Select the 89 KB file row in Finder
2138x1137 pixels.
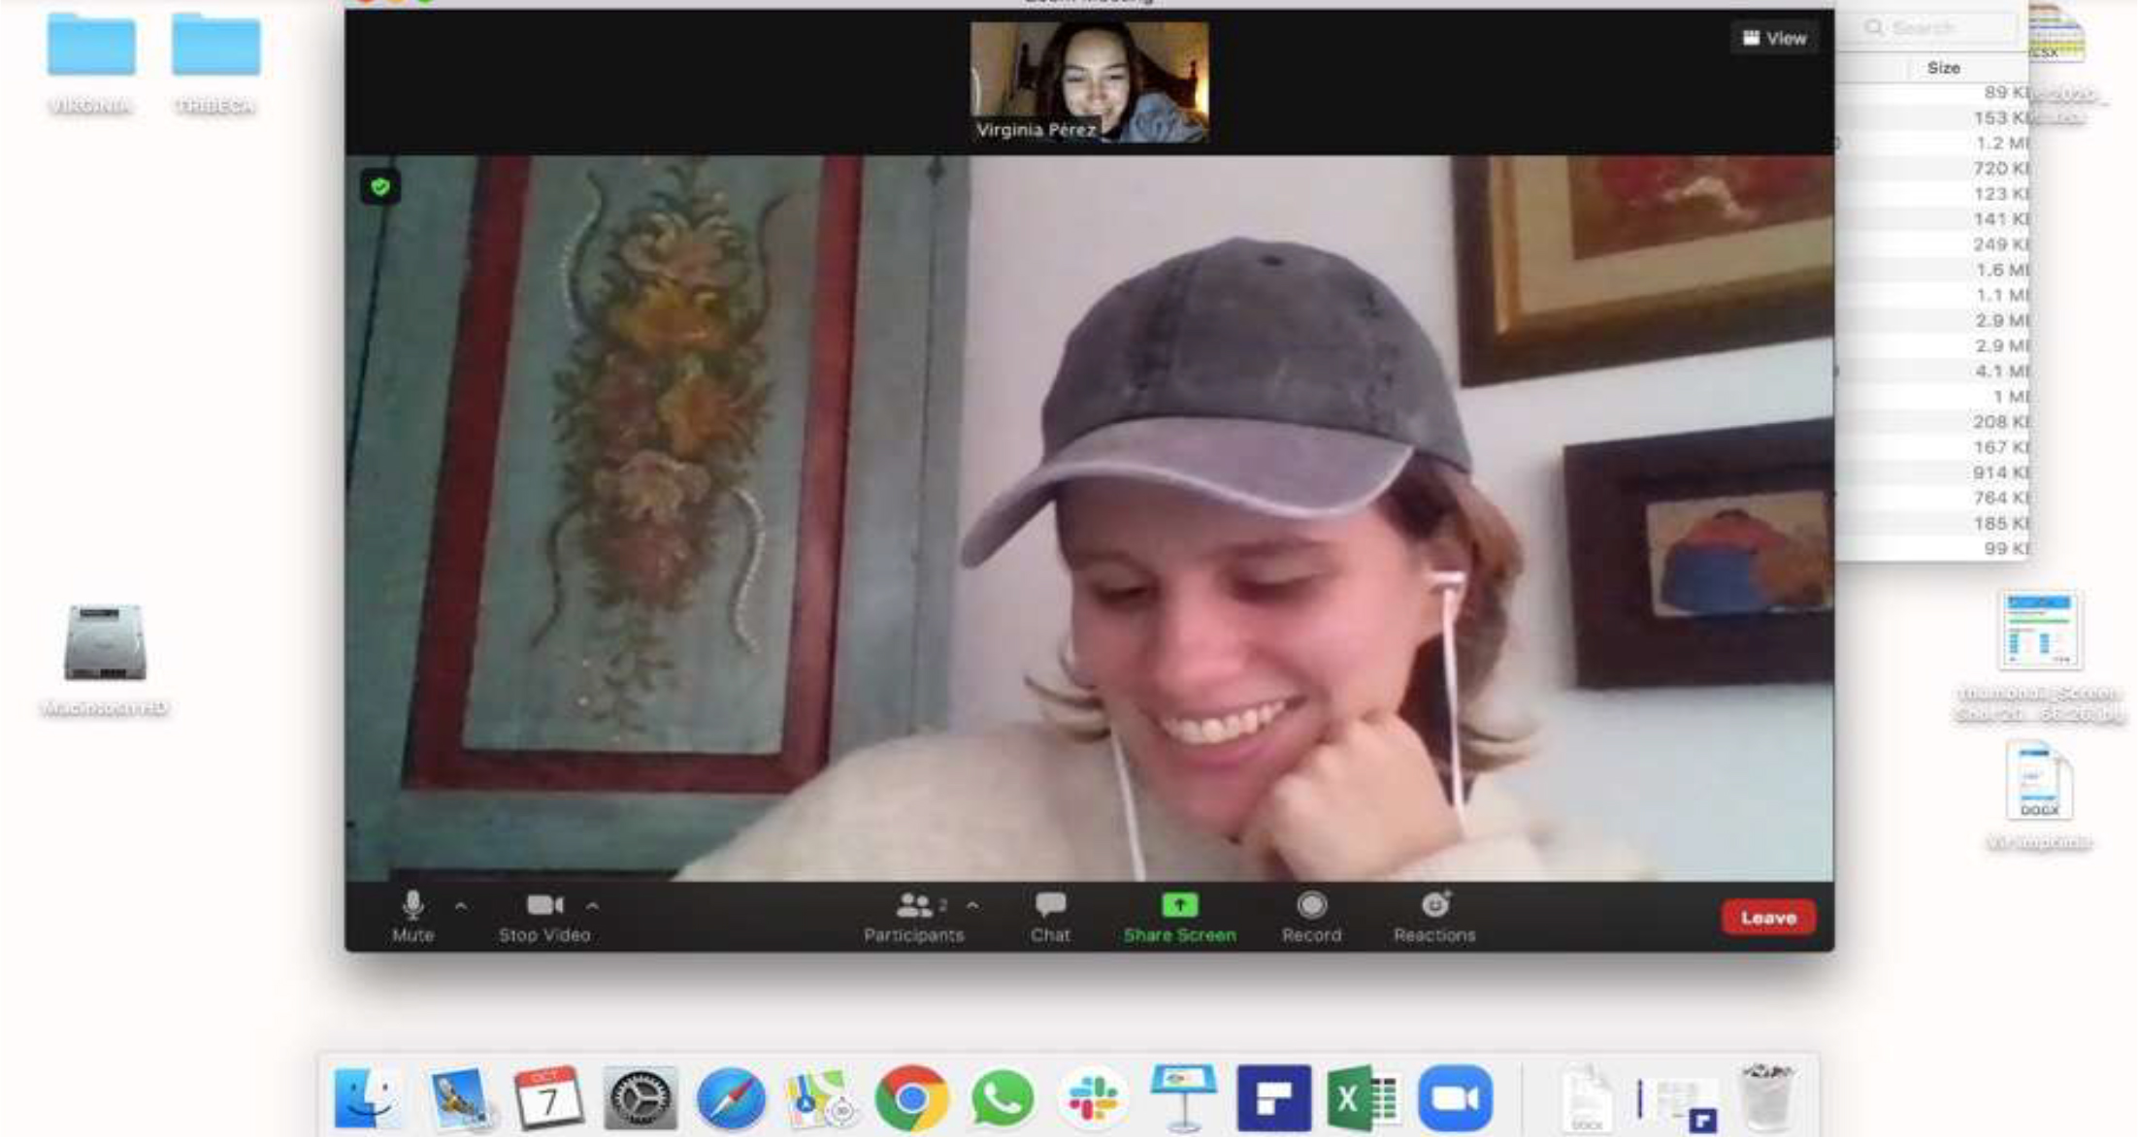tap(1931, 92)
